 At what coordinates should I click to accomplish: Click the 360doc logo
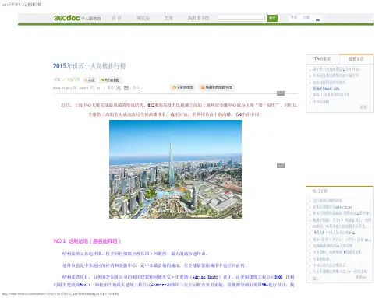point(66,18)
